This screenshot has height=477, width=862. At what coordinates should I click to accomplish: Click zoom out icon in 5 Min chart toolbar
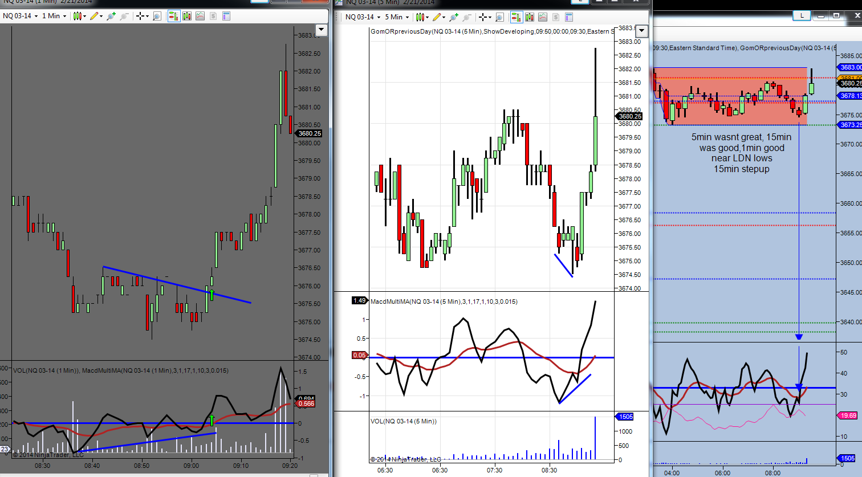pyautogui.click(x=467, y=17)
